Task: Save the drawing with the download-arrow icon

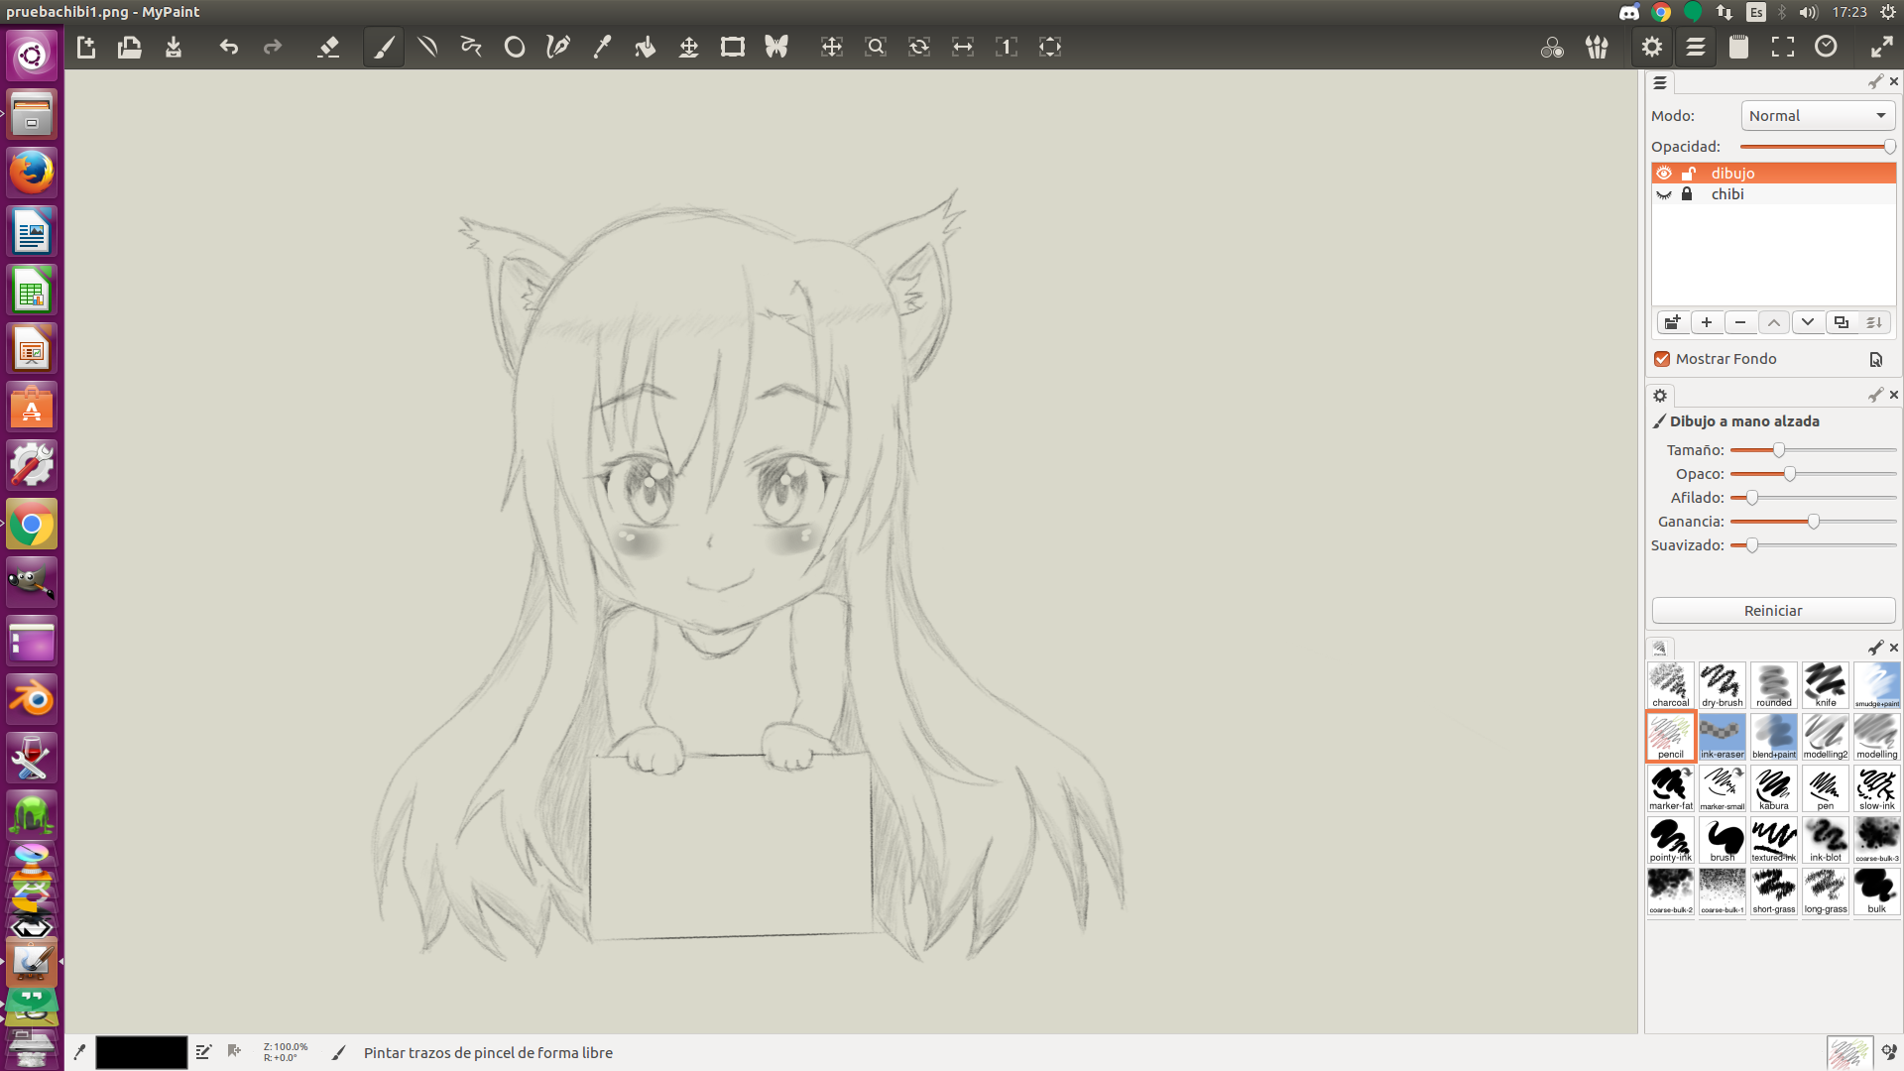Action: point(174,47)
